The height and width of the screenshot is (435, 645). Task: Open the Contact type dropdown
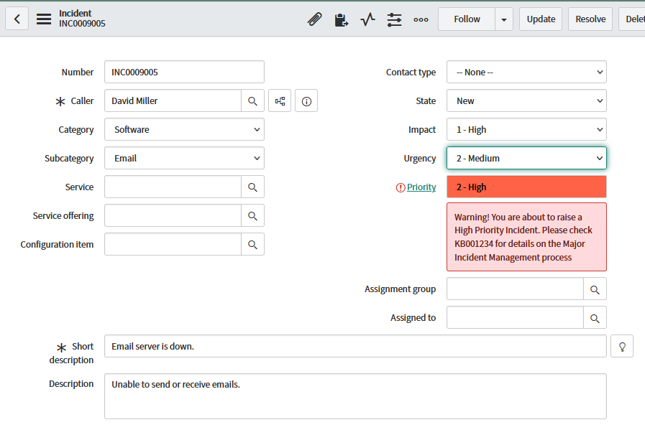[x=526, y=72]
